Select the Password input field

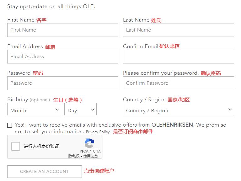[63, 83]
